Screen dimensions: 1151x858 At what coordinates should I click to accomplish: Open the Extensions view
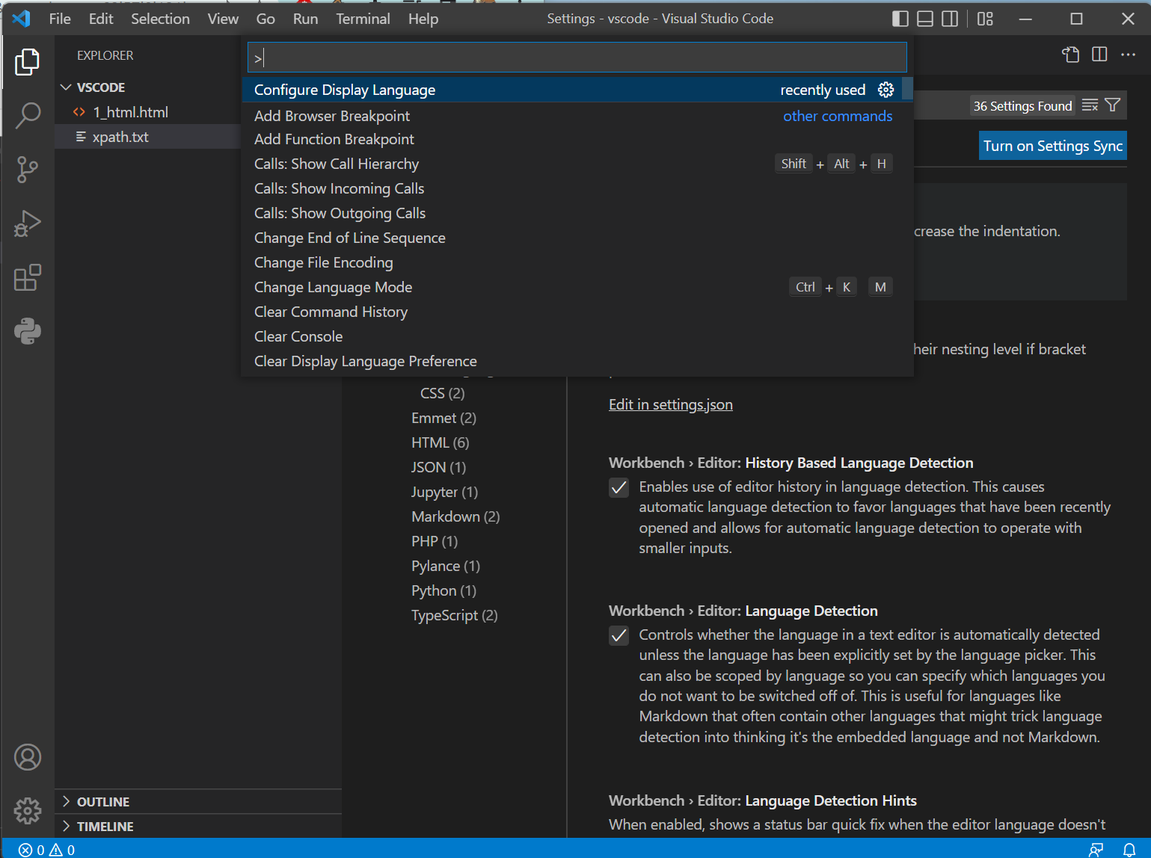pyautogui.click(x=27, y=277)
